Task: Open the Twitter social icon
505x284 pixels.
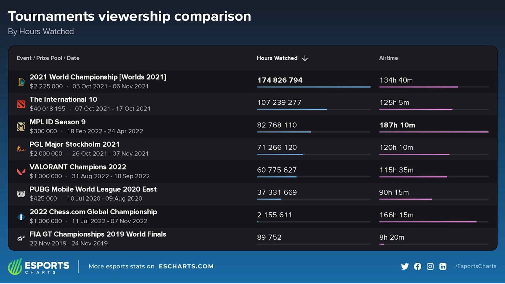Action: click(405, 266)
